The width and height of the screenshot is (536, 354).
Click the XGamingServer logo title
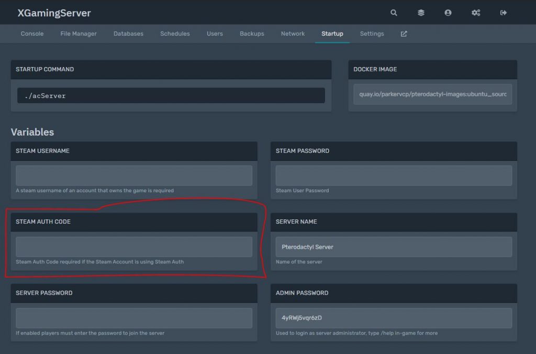point(54,13)
